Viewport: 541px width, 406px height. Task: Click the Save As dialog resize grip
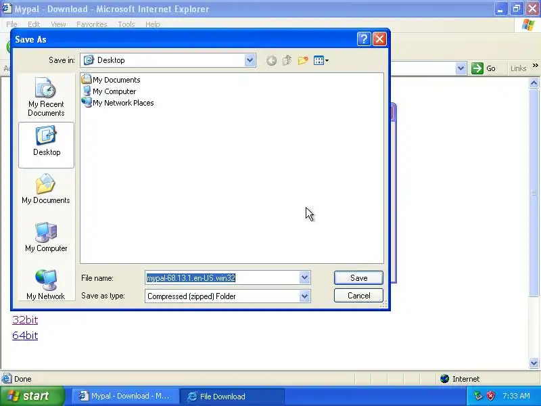point(383,304)
